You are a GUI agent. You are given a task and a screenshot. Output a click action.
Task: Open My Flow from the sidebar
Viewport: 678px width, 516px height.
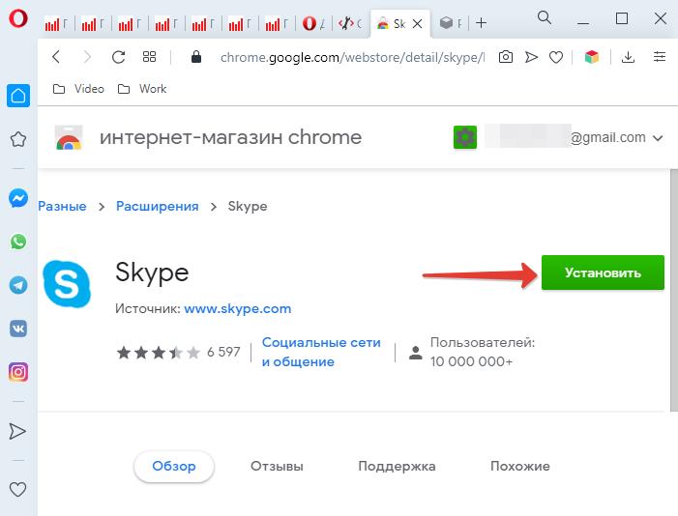[17, 431]
